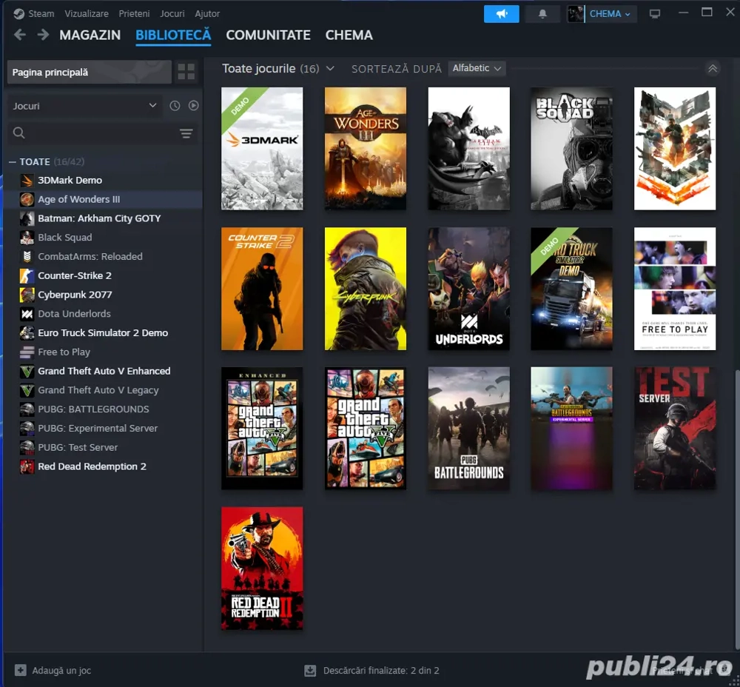The height and width of the screenshot is (687, 740).
Task: Open the Alfabetic sort dropdown
Action: [x=477, y=68]
